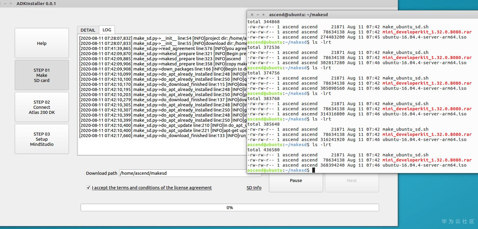The height and width of the screenshot is (229, 478).
Task: Select log entry timestamped 07:42:10,307
Action: pyautogui.click(x=163, y=110)
